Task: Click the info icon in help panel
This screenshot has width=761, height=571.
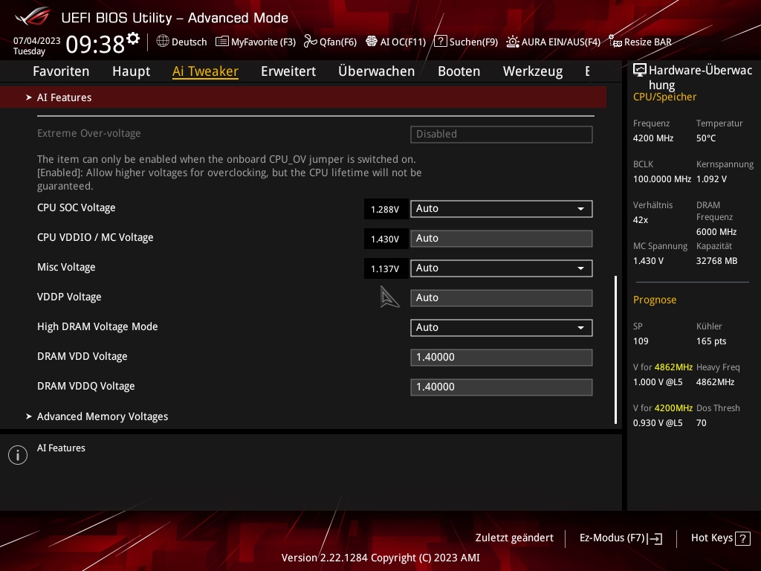Action: pos(18,455)
